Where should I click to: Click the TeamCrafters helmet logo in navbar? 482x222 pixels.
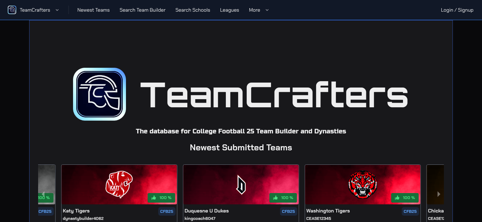(x=12, y=10)
